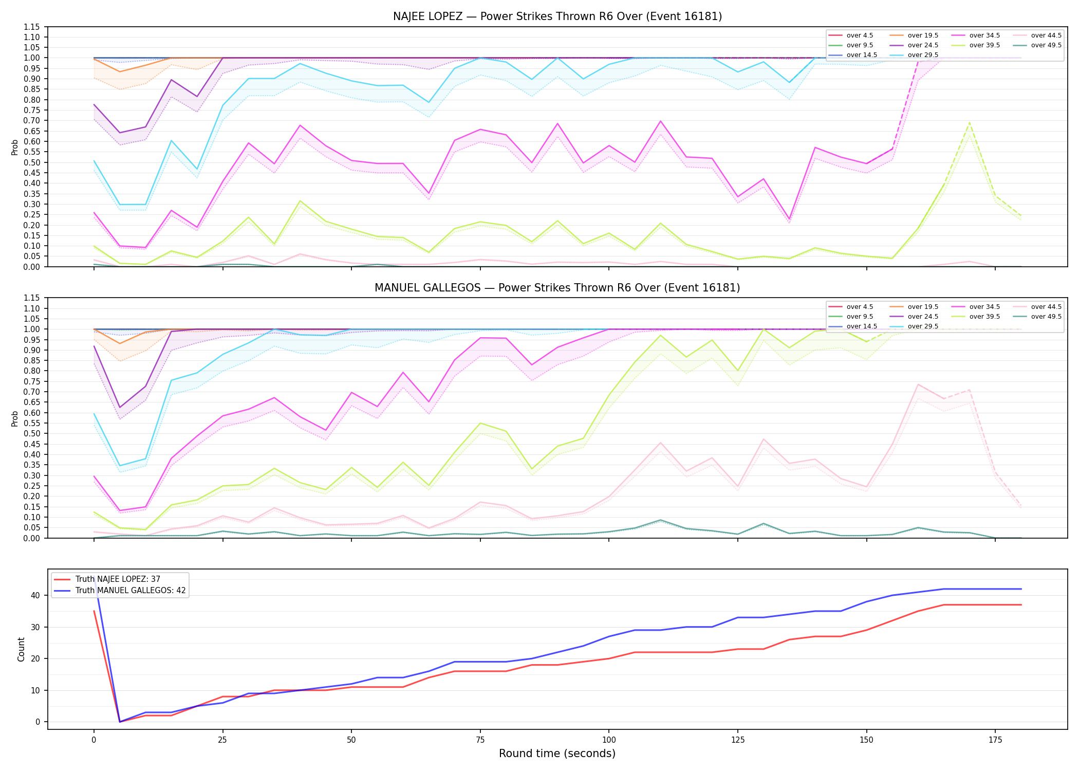Select 'over 14.5' in the NAJEE LOPEZ legend

pos(853,55)
